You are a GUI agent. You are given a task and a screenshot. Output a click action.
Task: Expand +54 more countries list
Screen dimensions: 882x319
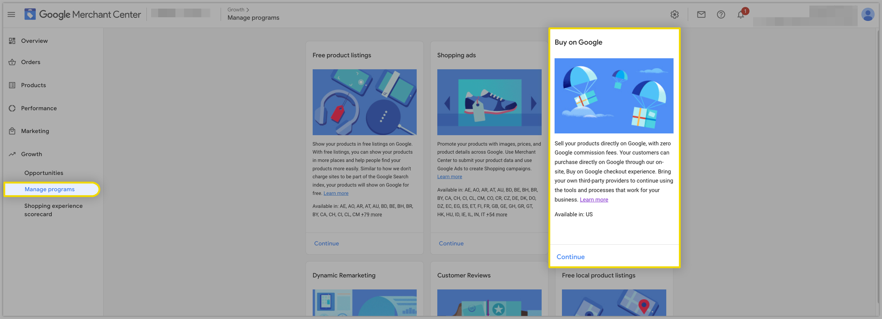tap(497, 215)
